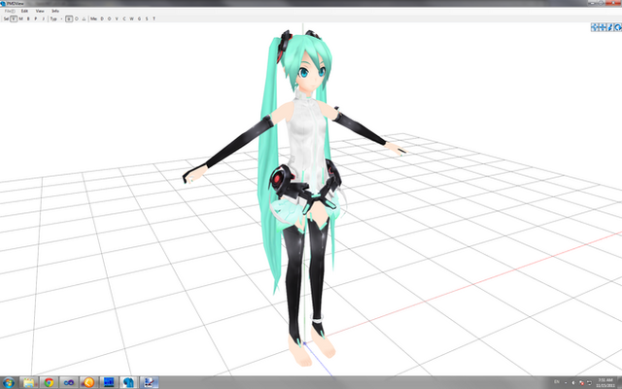Toggle the B selection mode button

coord(28,18)
